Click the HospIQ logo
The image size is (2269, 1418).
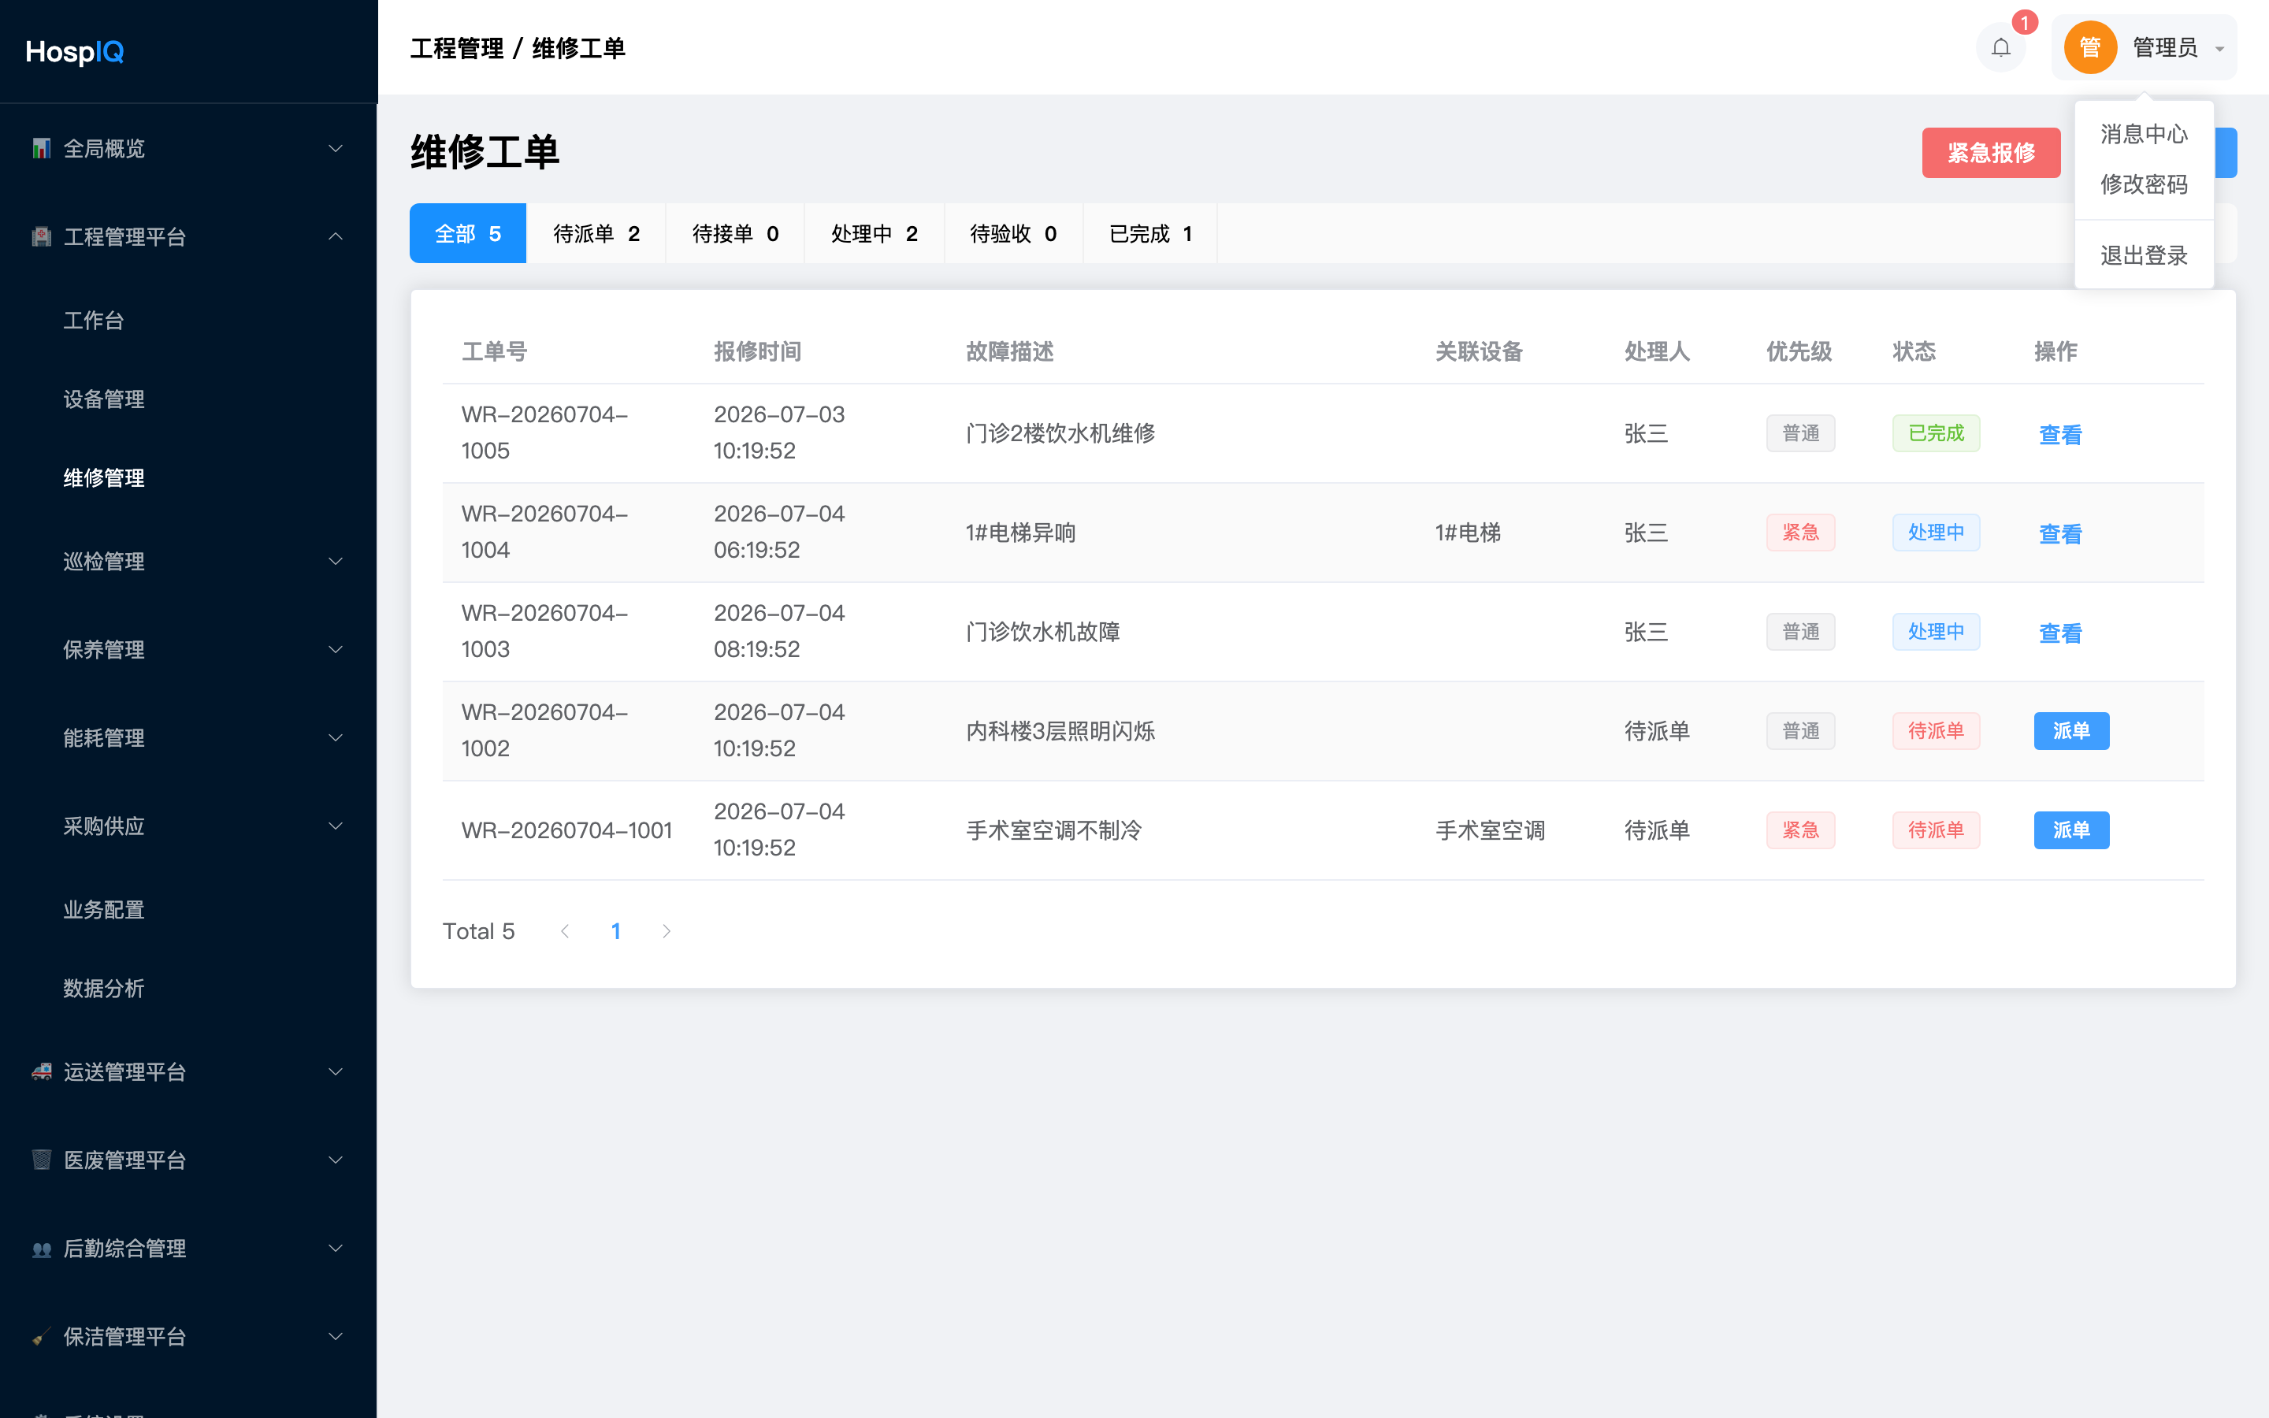tap(75, 51)
